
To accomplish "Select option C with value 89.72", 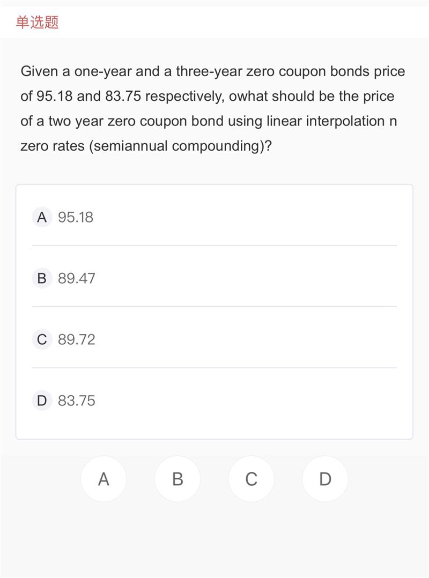I will (214, 339).
